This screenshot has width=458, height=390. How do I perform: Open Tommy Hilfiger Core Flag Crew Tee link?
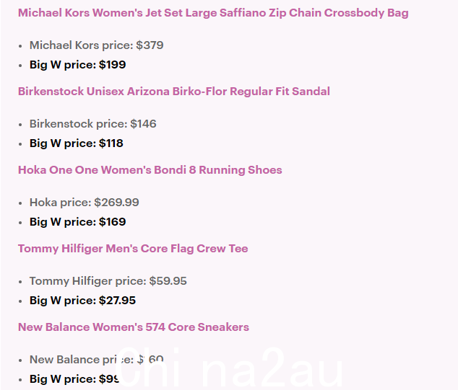pyautogui.click(x=133, y=249)
